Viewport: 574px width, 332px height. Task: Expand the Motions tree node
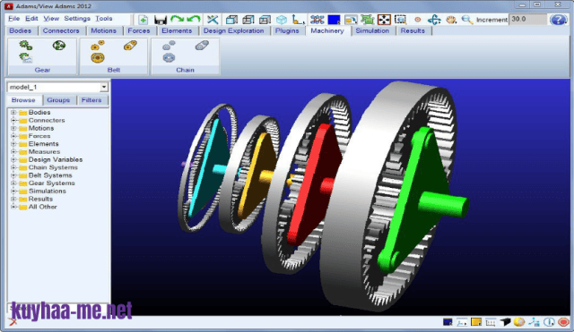click(13, 128)
